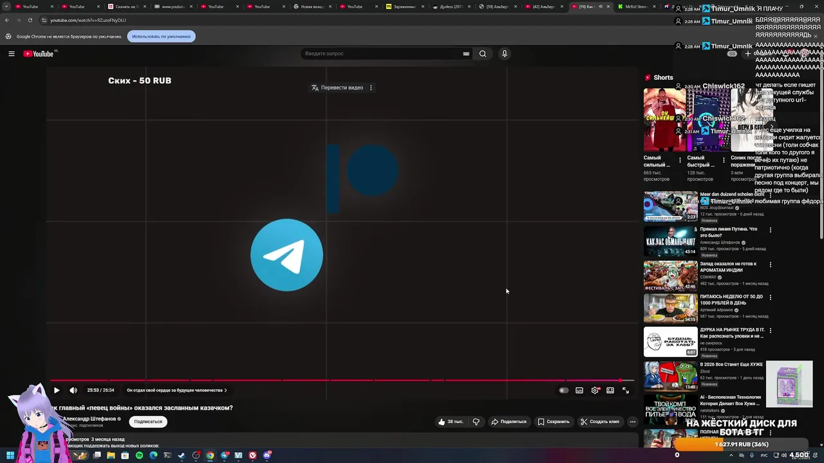
Task: Open the on-screen keyboard in search box
Action: (x=466, y=54)
